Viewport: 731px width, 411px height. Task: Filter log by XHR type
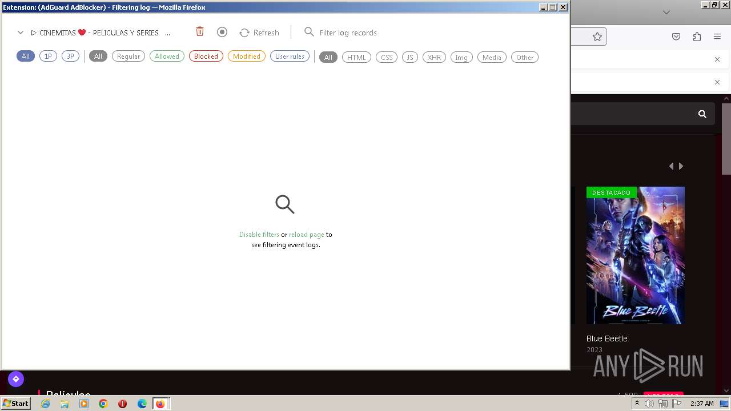(434, 57)
